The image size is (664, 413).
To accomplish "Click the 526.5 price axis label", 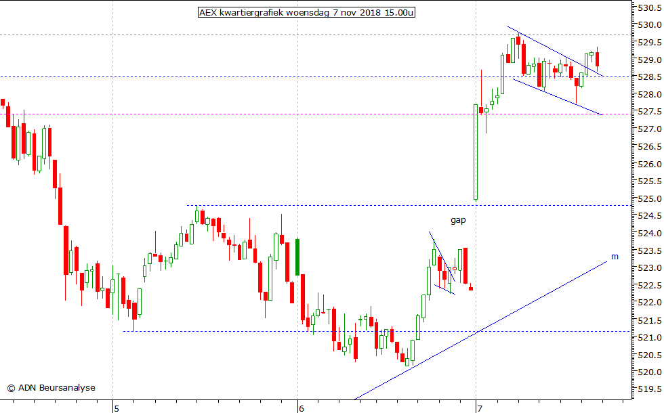I will (x=650, y=147).
